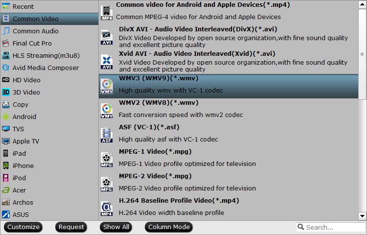Click the Recent category icon
The image size is (367, 235).
coord(6,6)
